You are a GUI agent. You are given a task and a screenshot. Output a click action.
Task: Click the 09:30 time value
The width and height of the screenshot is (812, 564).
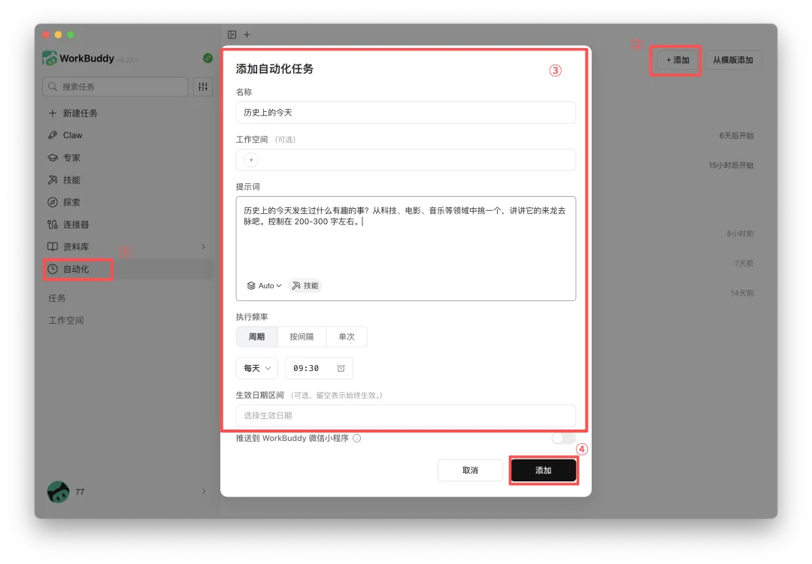point(306,369)
